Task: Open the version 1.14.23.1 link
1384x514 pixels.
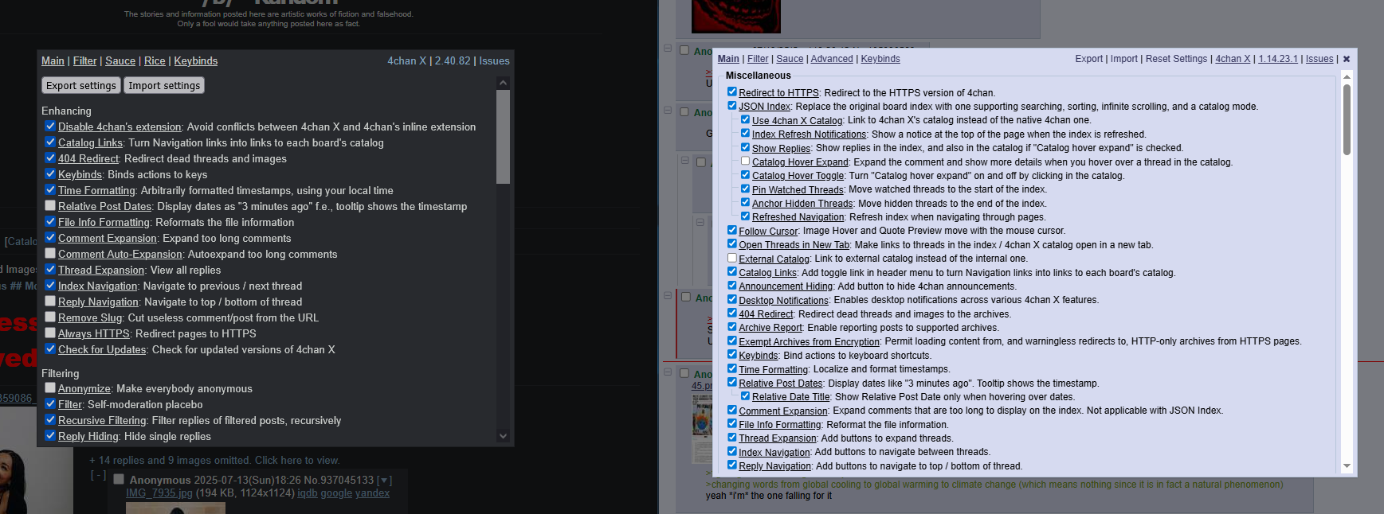Action: [1278, 59]
